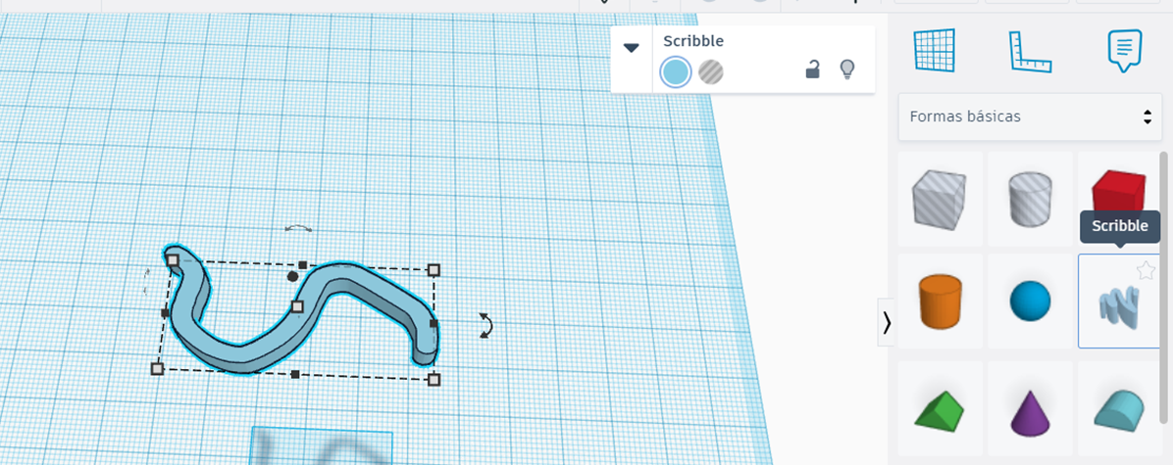Favorite the Scribble shape with the star

[x=1147, y=271]
